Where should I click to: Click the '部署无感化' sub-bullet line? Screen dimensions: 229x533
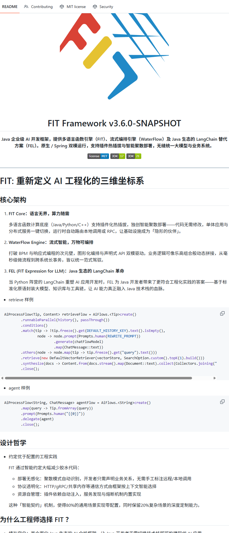[x=104, y=479]
